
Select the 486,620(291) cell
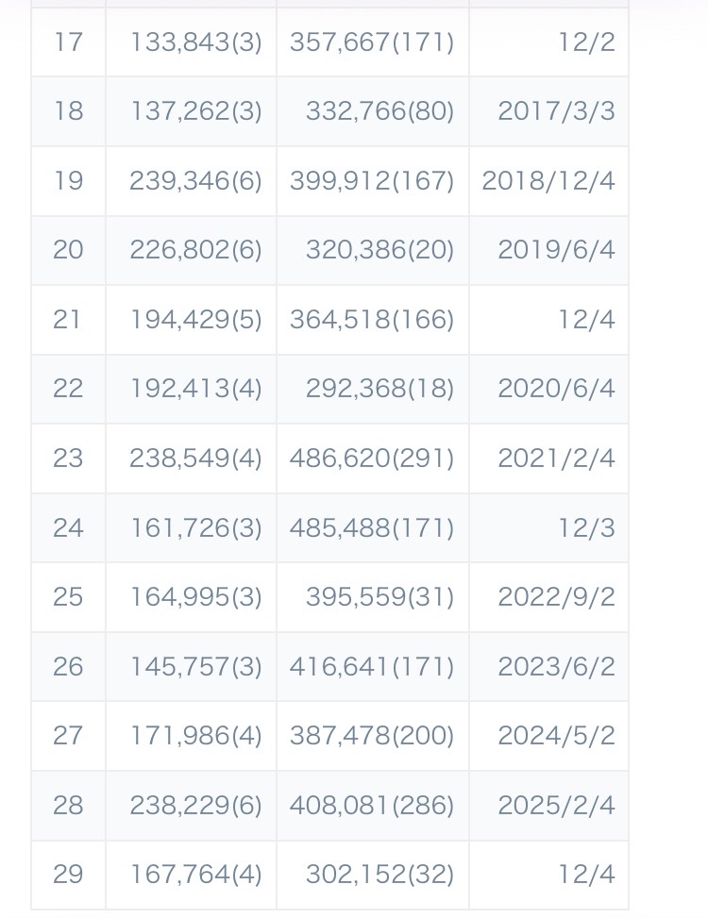(372, 459)
